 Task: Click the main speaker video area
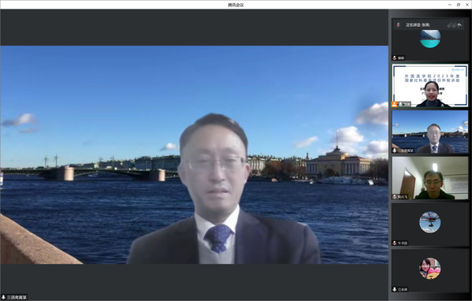[x=194, y=154]
